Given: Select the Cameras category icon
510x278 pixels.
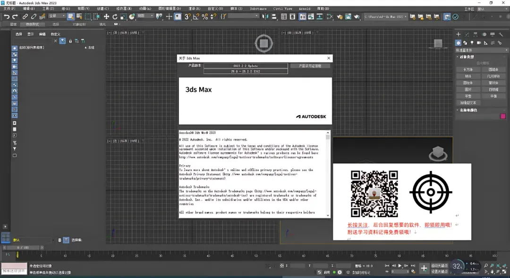Looking at the screenshot, I should click(479, 43).
